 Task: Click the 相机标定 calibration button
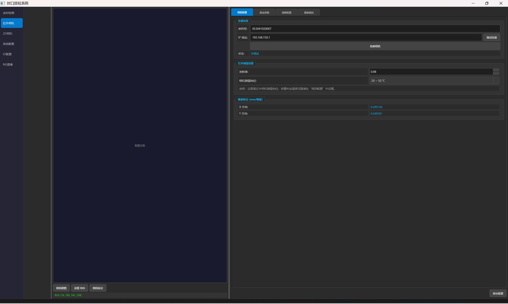click(98, 288)
